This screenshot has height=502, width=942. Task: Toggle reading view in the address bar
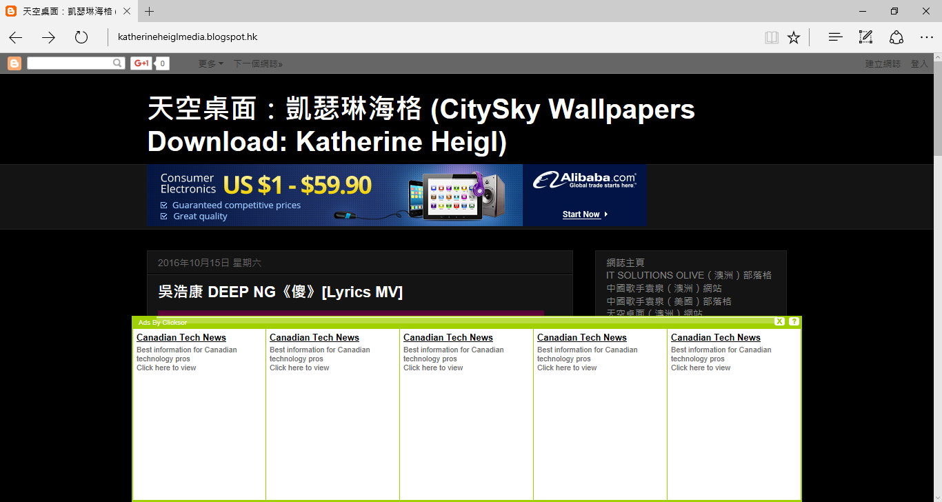click(771, 37)
